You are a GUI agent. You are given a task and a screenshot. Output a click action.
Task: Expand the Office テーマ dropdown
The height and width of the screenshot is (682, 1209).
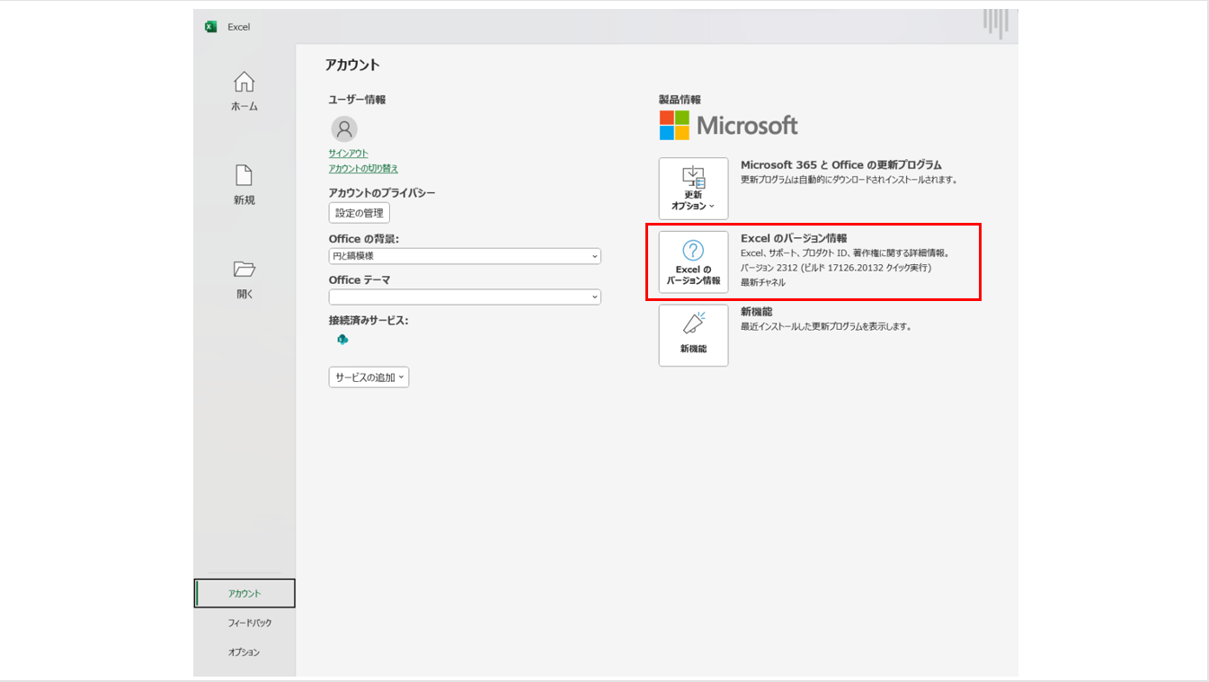(465, 297)
